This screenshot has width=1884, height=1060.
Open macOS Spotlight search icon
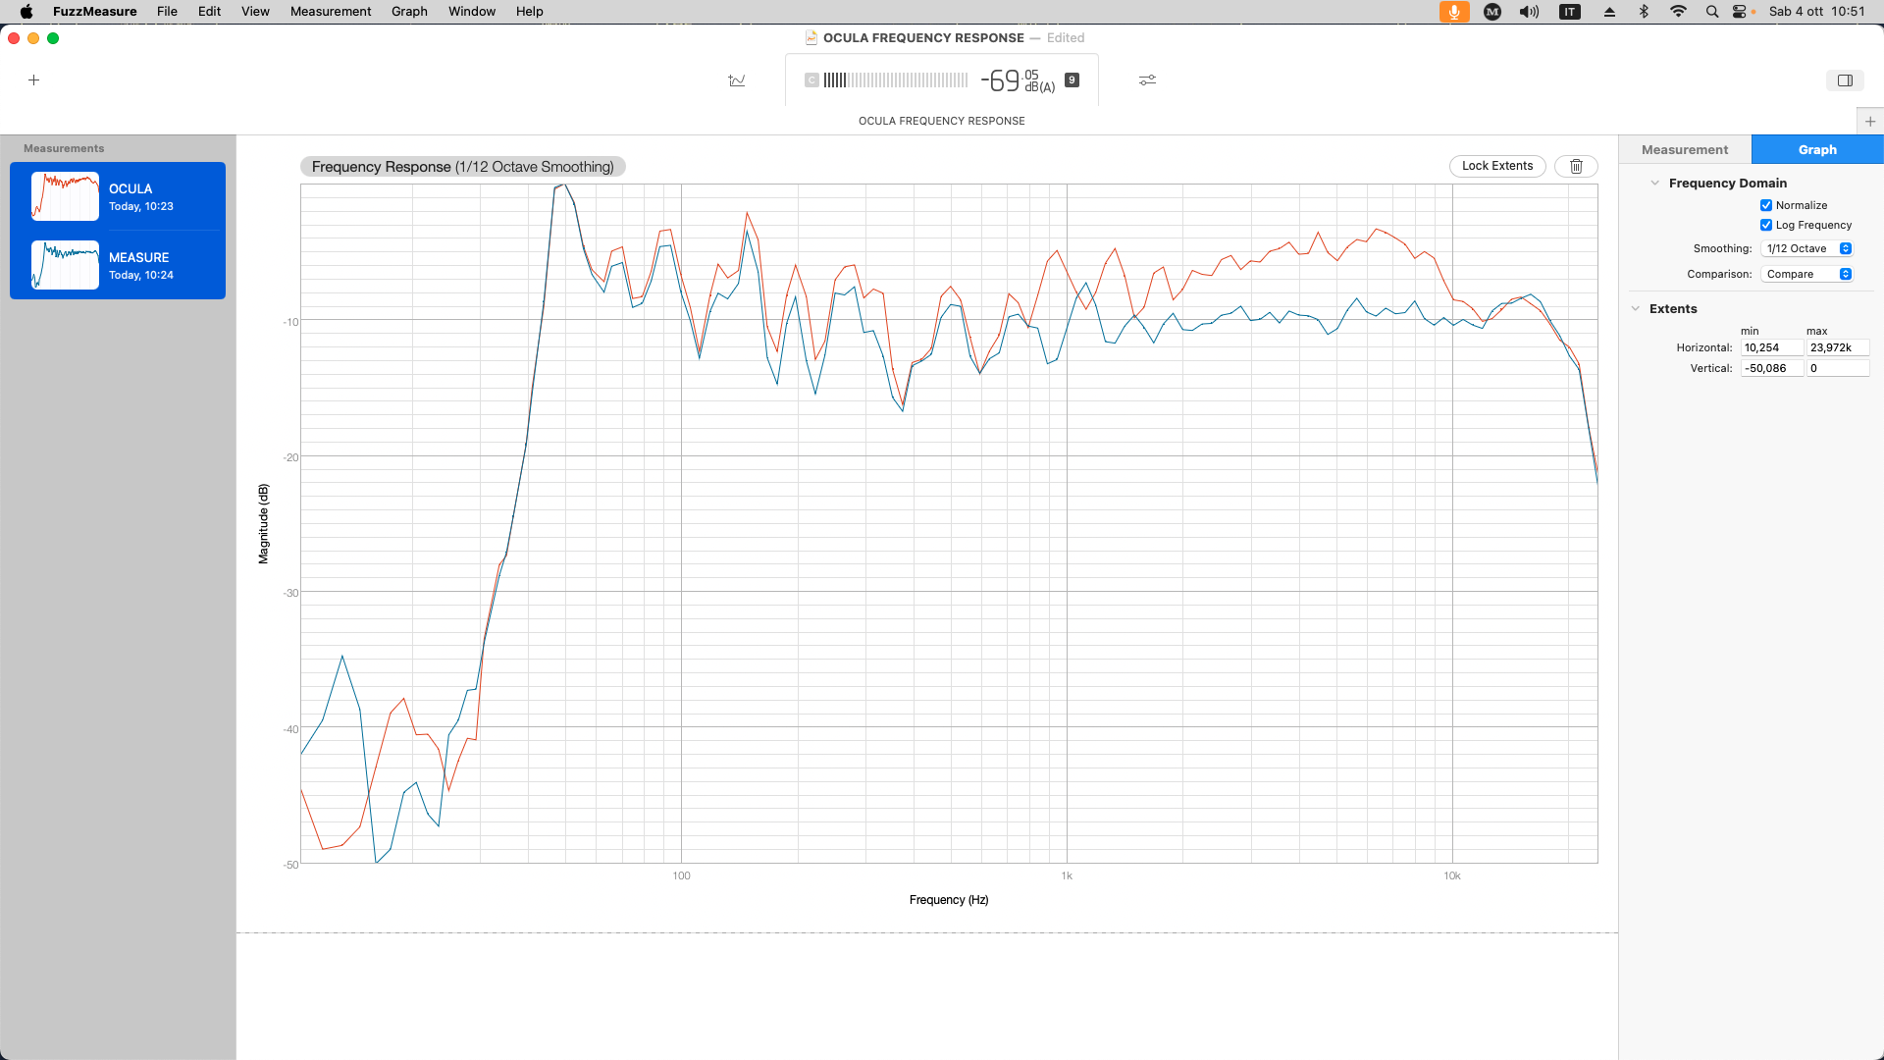1712,12
